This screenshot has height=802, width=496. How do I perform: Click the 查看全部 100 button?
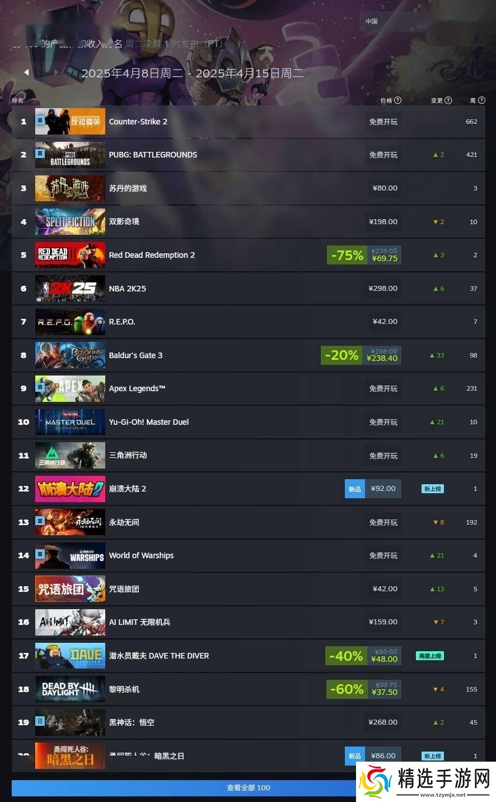tap(249, 788)
